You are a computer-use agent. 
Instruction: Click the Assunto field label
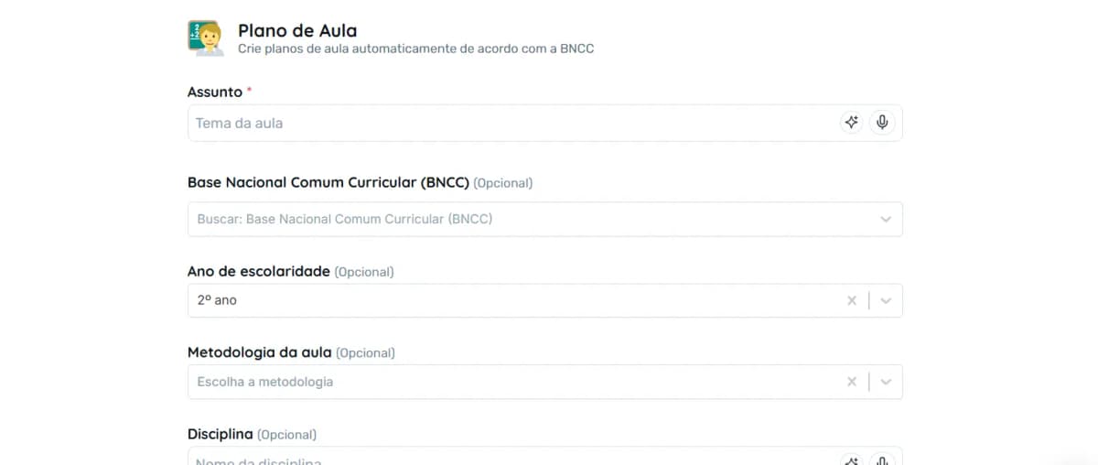click(x=215, y=92)
